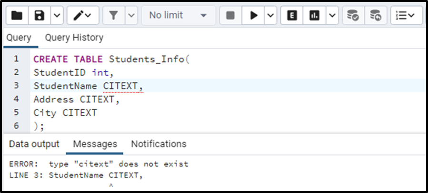Viewport: 428px width, 193px height.
Task: Save the query file
Action: tap(40, 16)
